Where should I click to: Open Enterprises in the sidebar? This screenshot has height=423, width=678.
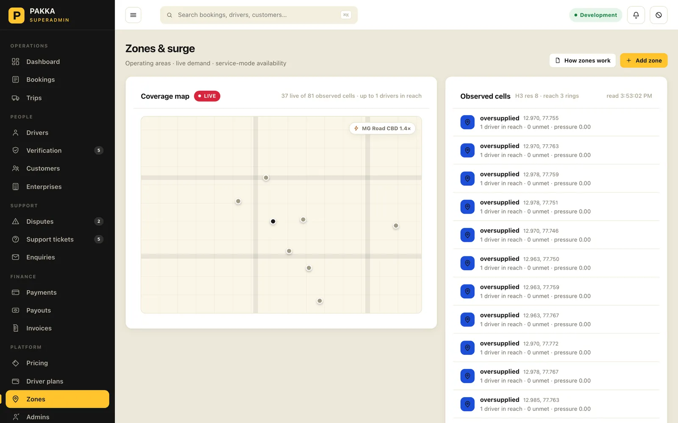(57, 187)
